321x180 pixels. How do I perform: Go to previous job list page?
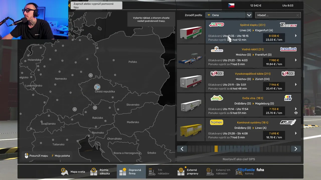pyautogui.click(x=182, y=149)
